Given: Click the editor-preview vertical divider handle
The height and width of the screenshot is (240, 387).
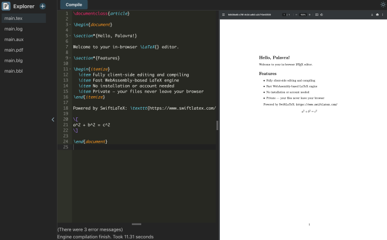Looking at the screenshot, I should click(218, 124).
